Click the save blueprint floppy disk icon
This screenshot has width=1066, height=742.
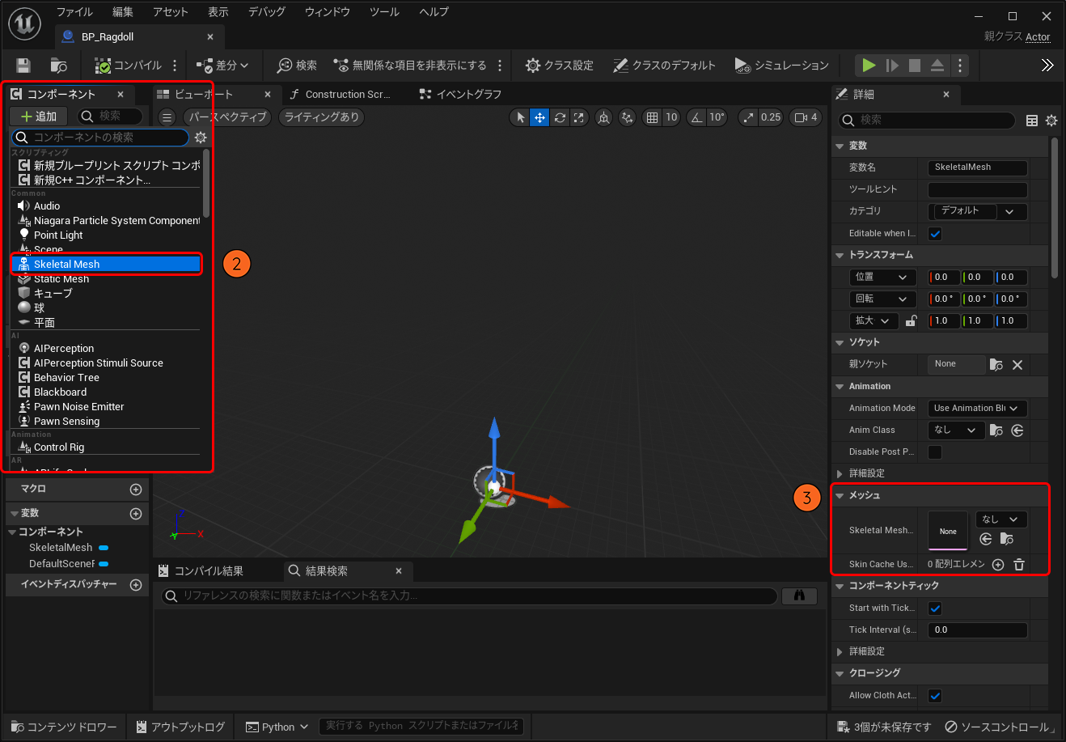[23, 66]
